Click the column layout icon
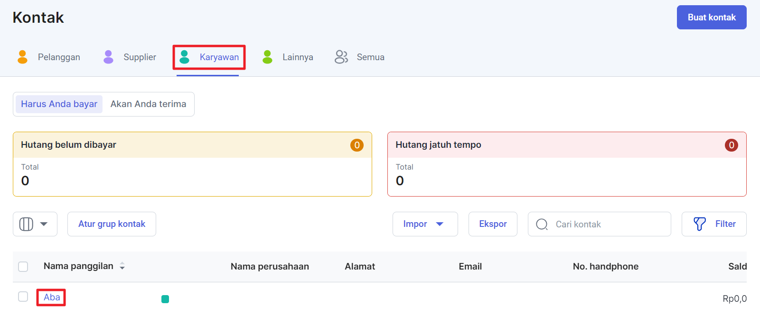Viewport: 760px width, 315px height. point(26,224)
